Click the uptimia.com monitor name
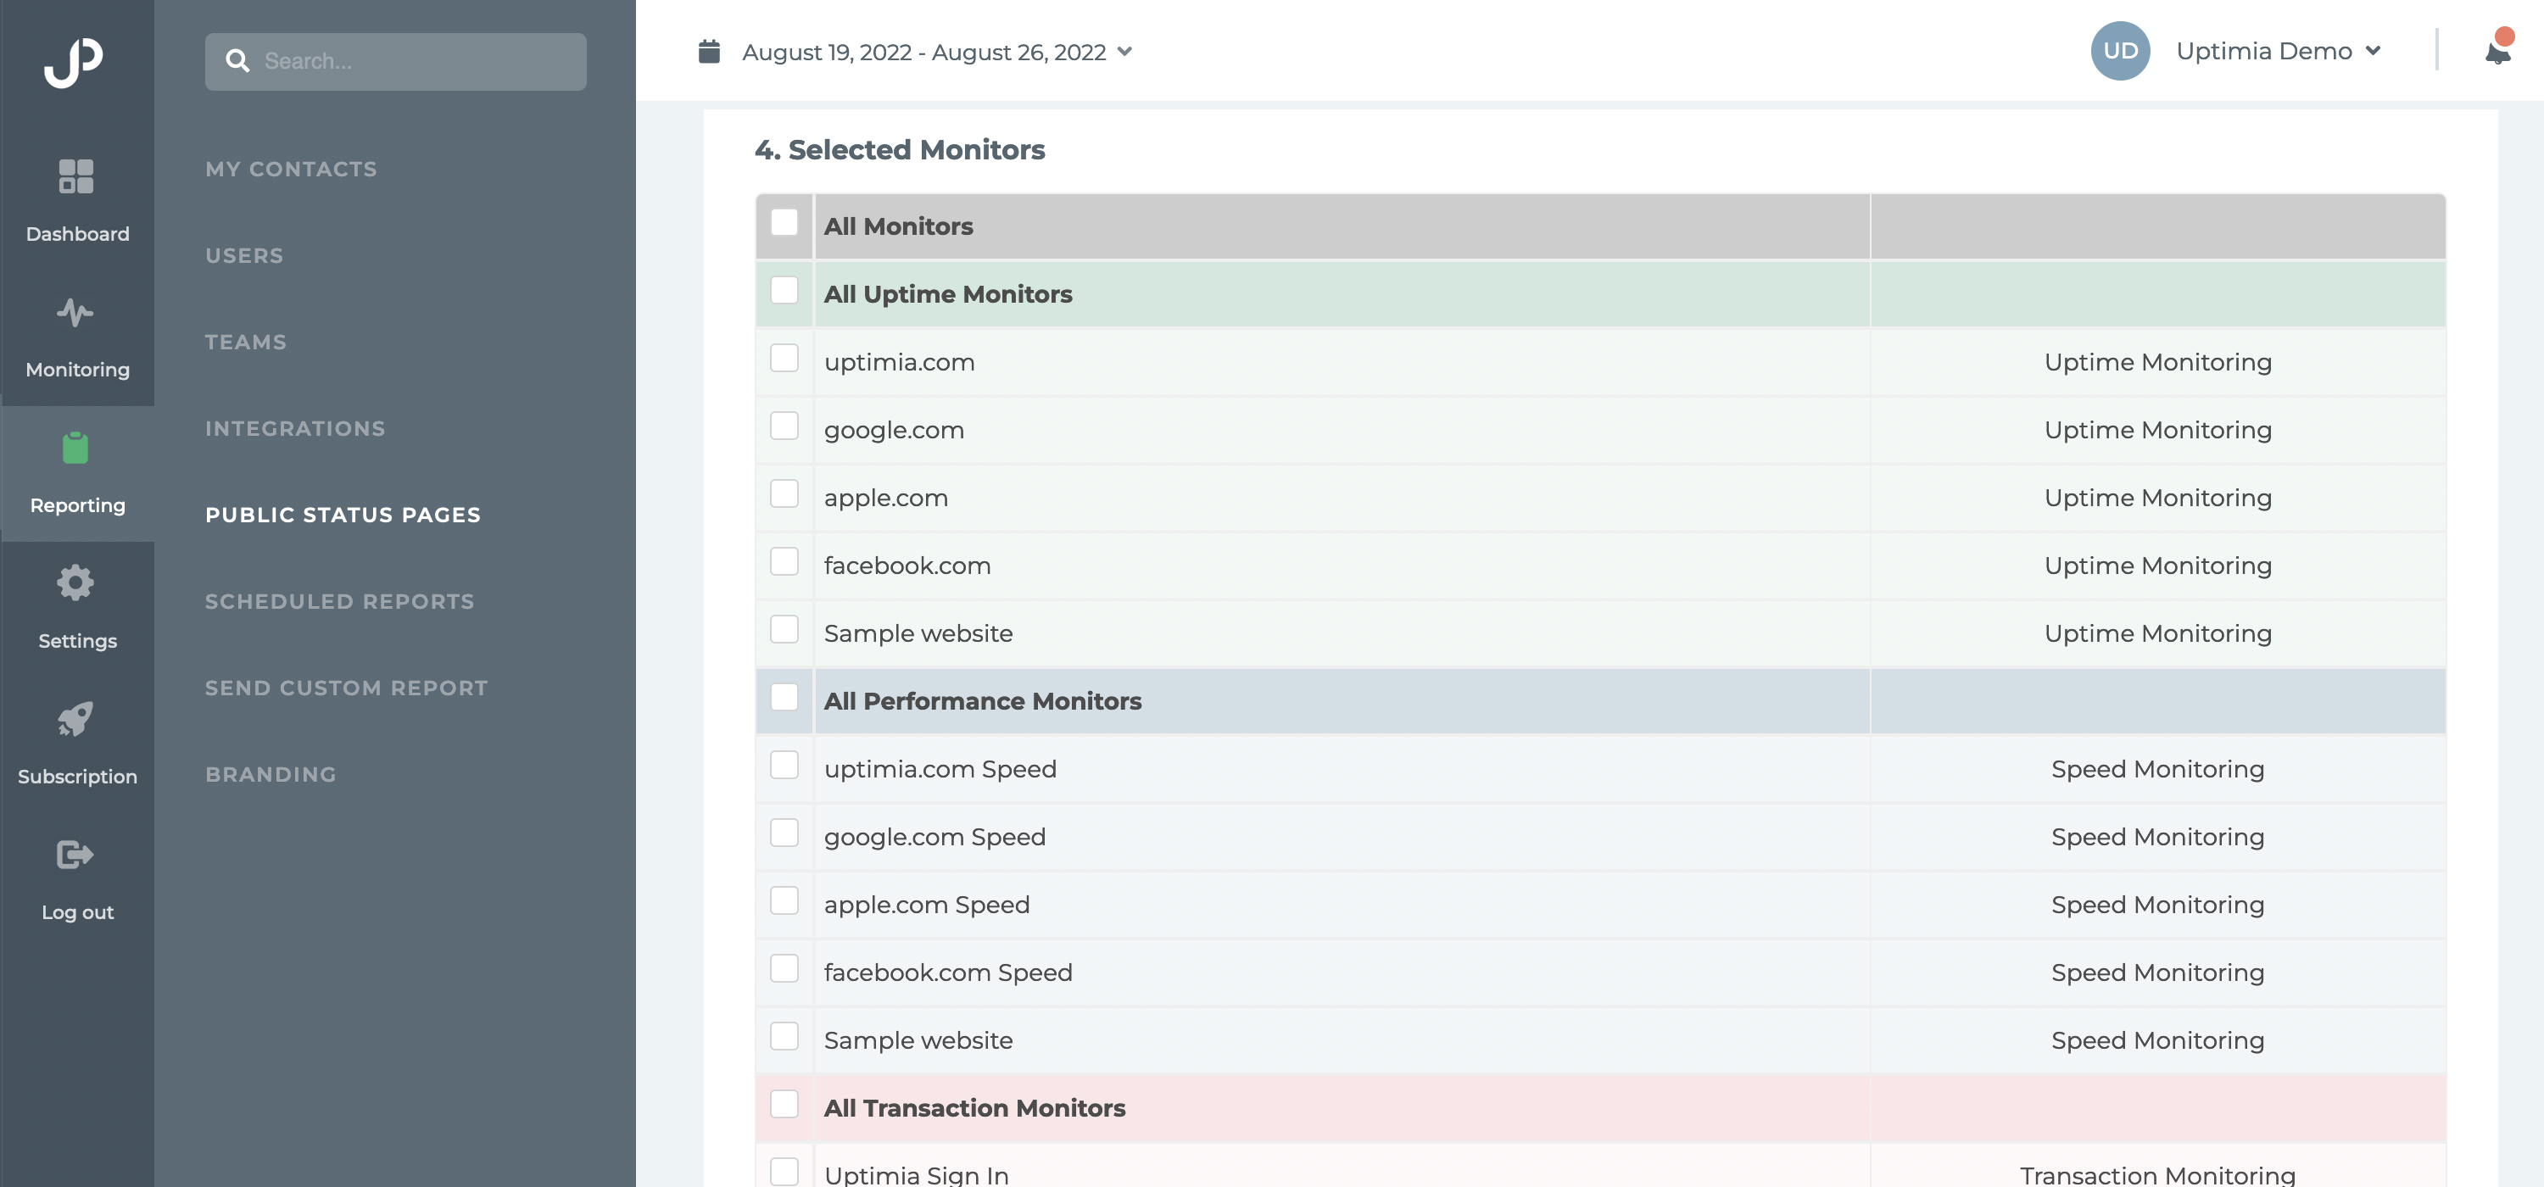The height and width of the screenshot is (1187, 2544). point(899,362)
